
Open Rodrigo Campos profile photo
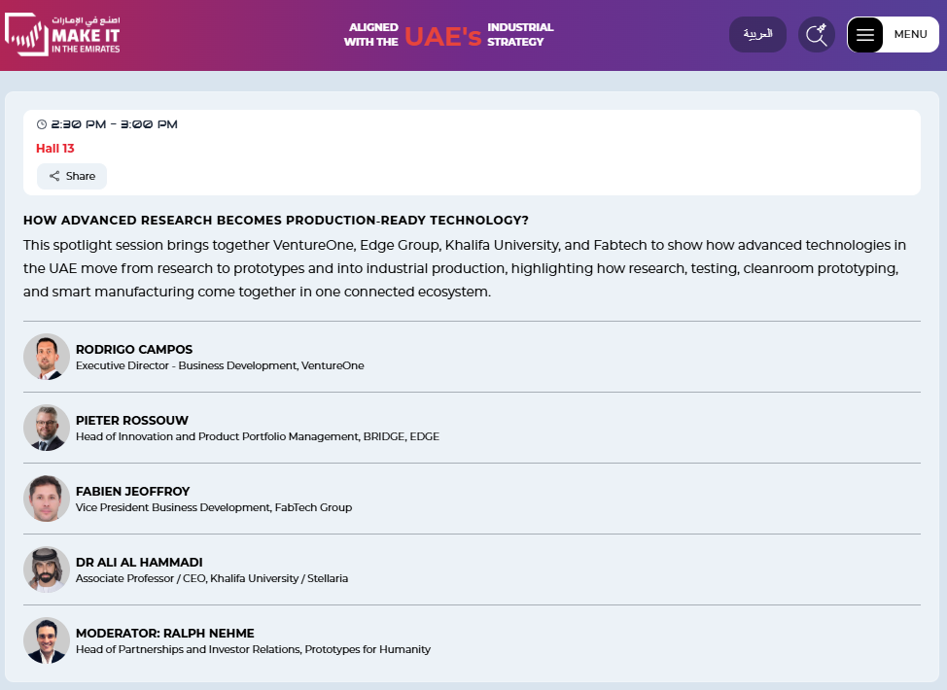pyautogui.click(x=47, y=357)
